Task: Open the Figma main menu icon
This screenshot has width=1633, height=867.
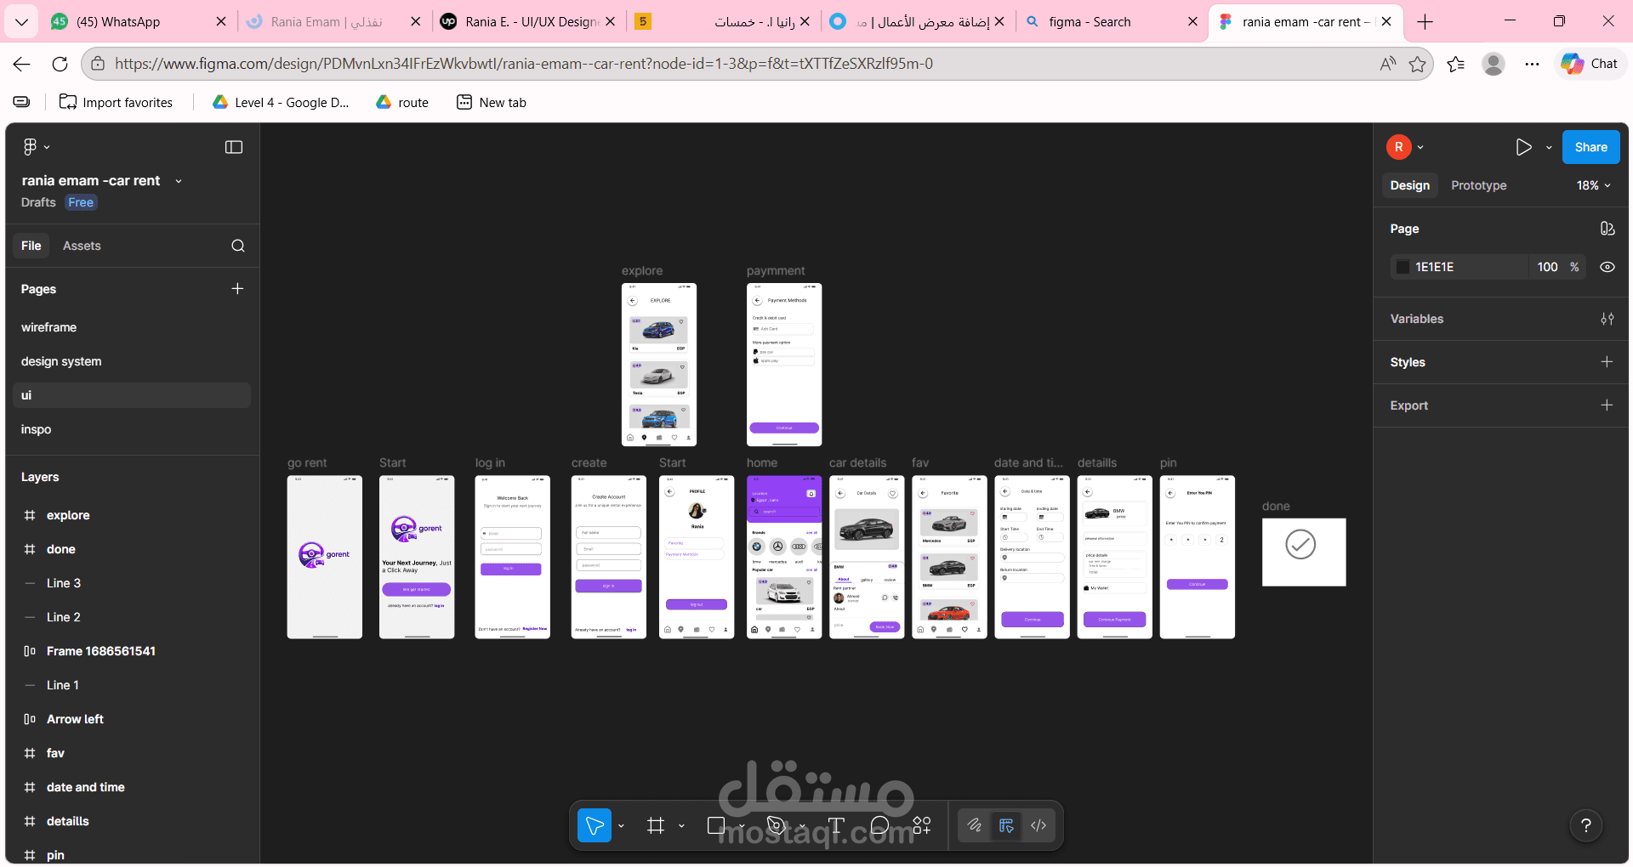Action: click(x=30, y=147)
